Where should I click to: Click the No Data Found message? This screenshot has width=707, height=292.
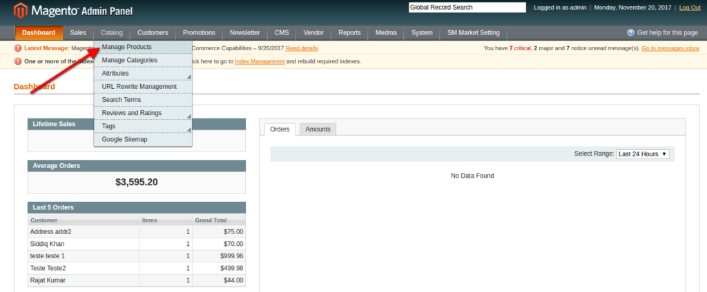[x=472, y=176]
